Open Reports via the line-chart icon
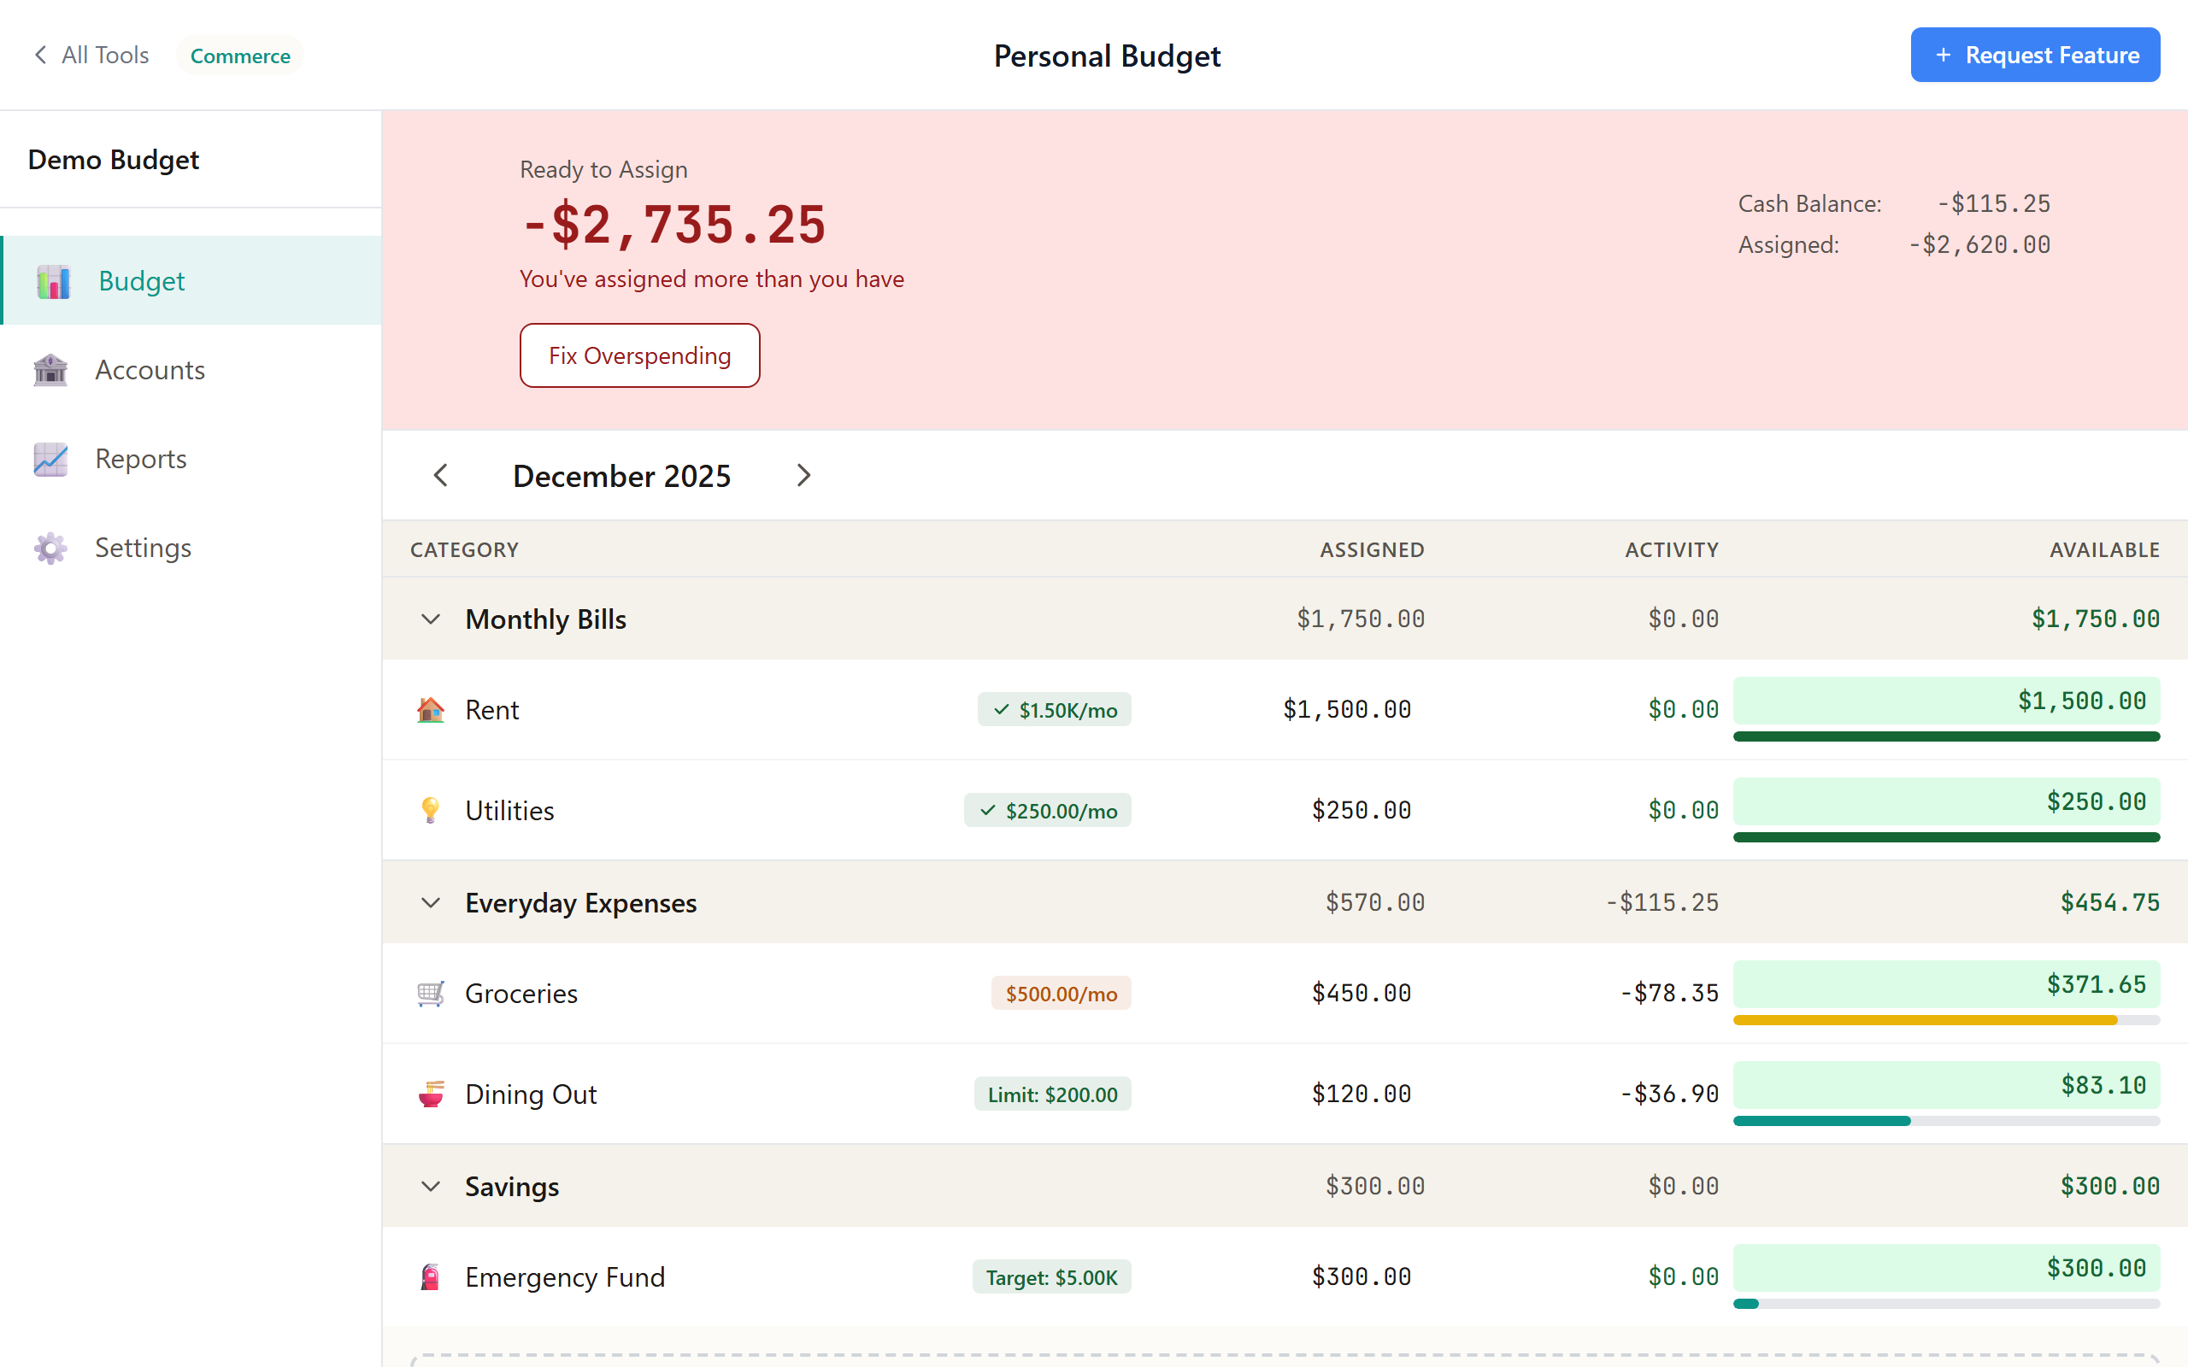Viewport: 2188px width, 1367px height. [x=50, y=459]
